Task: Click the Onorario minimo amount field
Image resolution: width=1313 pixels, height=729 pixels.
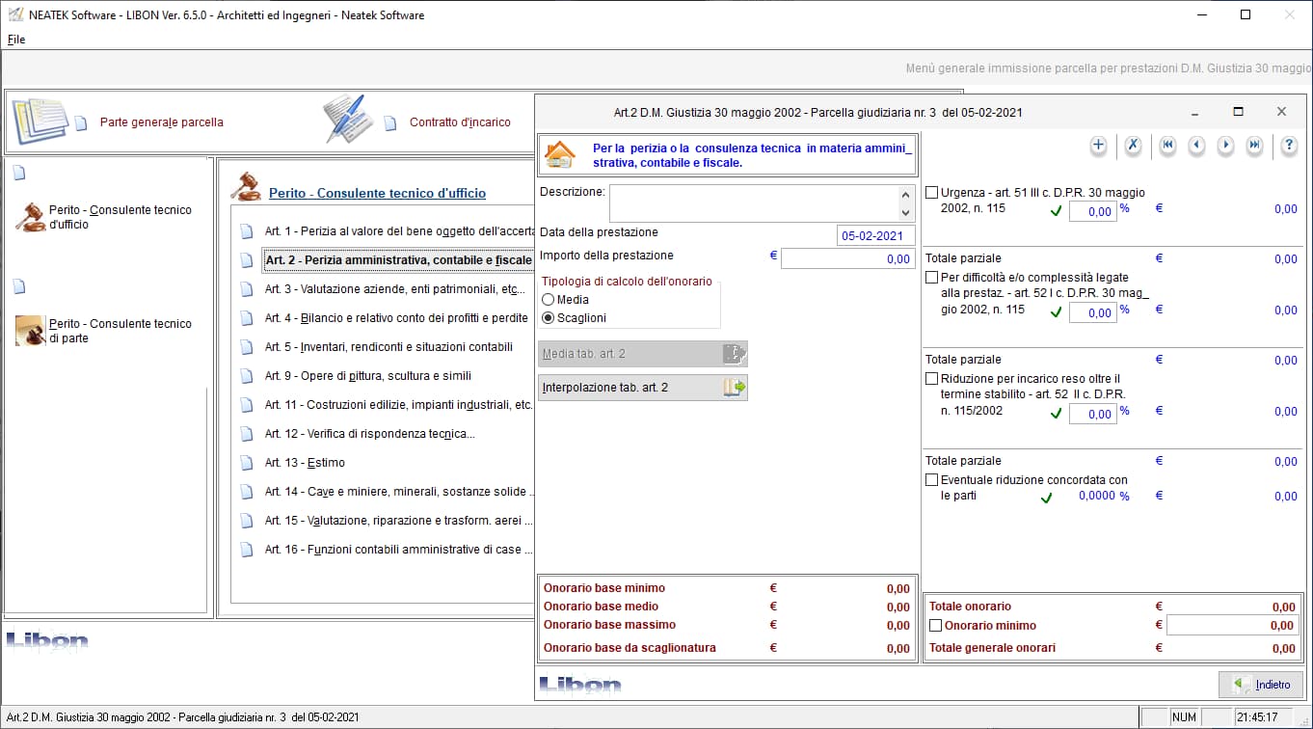Action: tap(1233, 626)
